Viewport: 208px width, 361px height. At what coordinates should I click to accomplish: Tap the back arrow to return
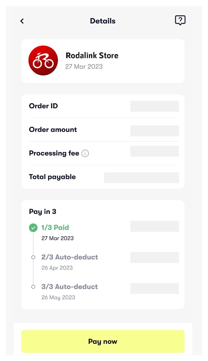coord(22,21)
